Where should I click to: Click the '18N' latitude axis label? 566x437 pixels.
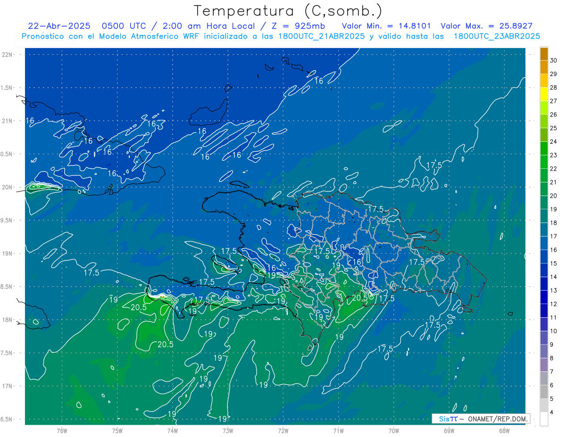7,320
